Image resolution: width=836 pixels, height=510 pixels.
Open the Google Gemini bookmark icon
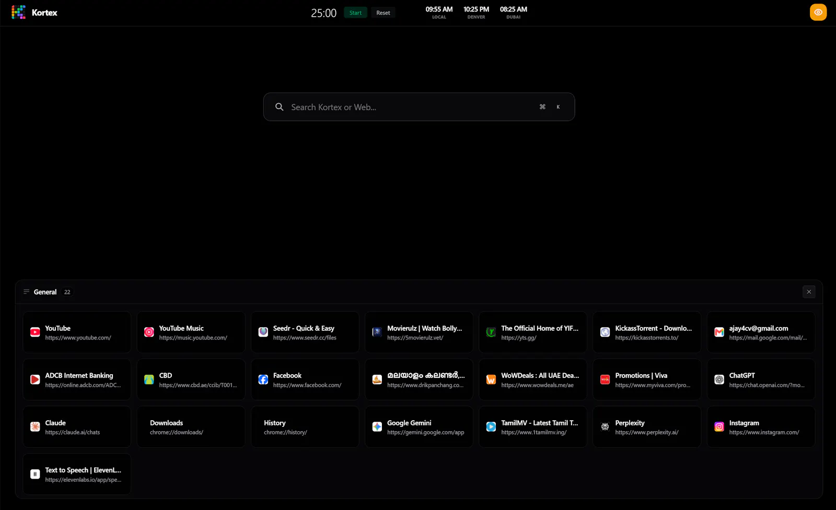pos(377,427)
